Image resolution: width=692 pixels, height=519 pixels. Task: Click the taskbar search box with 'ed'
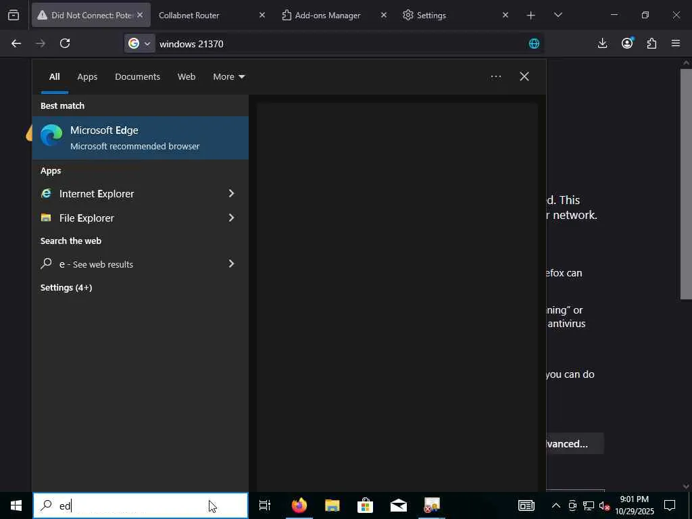click(x=141, y=505)
